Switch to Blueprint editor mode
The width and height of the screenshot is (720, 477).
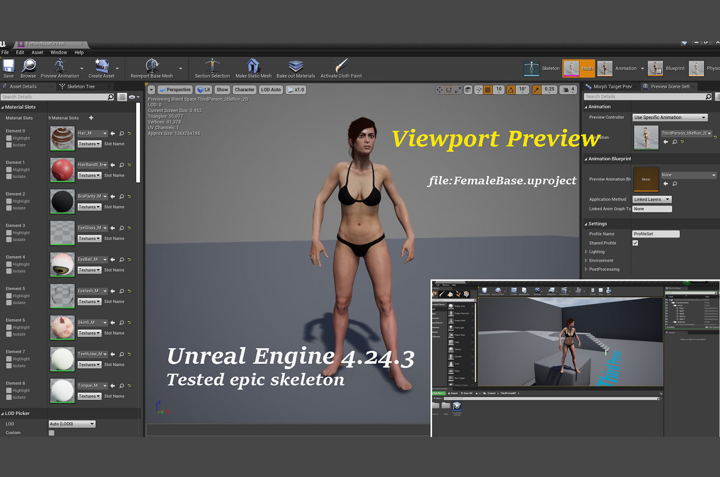pyautogui.click(x=666, y=68)
